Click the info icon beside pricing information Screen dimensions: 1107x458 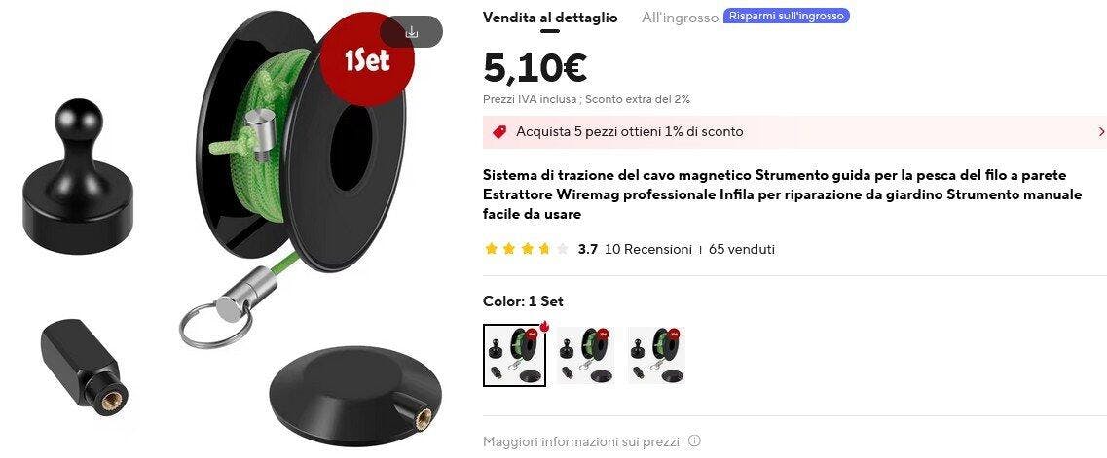(x=694, y=441)
